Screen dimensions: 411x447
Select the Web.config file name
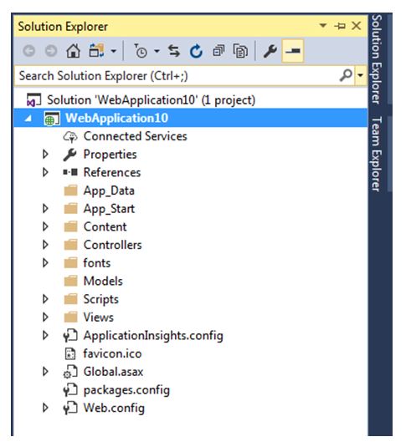click(114, 408)
